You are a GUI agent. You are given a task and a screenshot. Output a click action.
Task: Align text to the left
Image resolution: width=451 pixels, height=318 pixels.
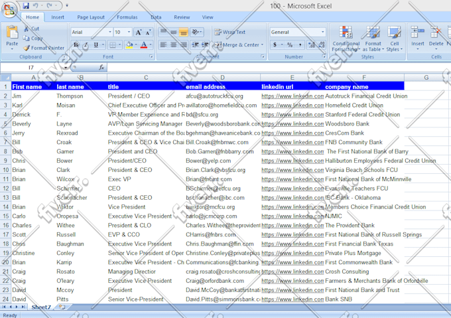163,45
